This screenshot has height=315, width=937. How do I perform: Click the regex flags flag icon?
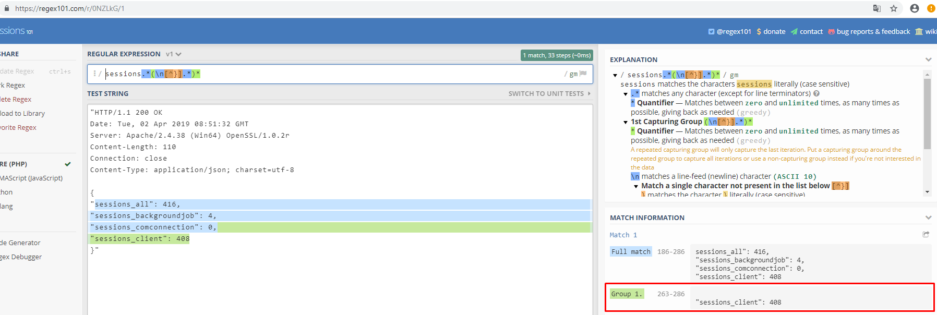tap(583, 74)
